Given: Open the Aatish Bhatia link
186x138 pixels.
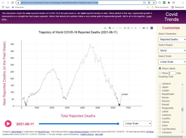Looking at the screenshot, I should pos(16,132).
